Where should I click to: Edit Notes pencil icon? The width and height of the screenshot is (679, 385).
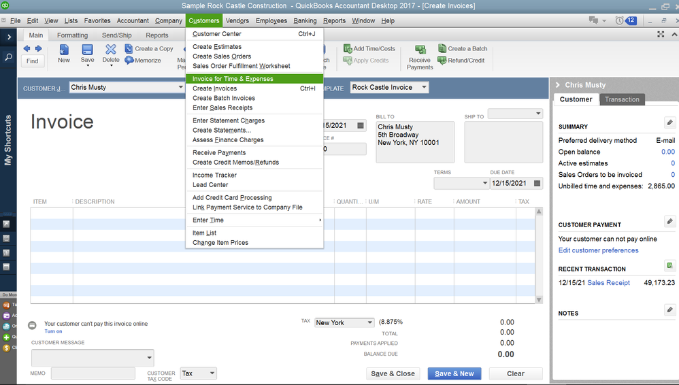pyautogui.click(x=669, y=309)
